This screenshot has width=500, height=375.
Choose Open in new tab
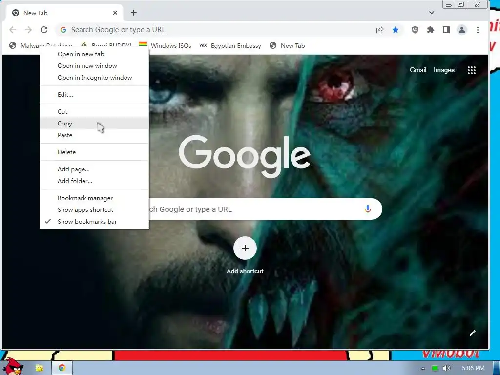point(94,54)
